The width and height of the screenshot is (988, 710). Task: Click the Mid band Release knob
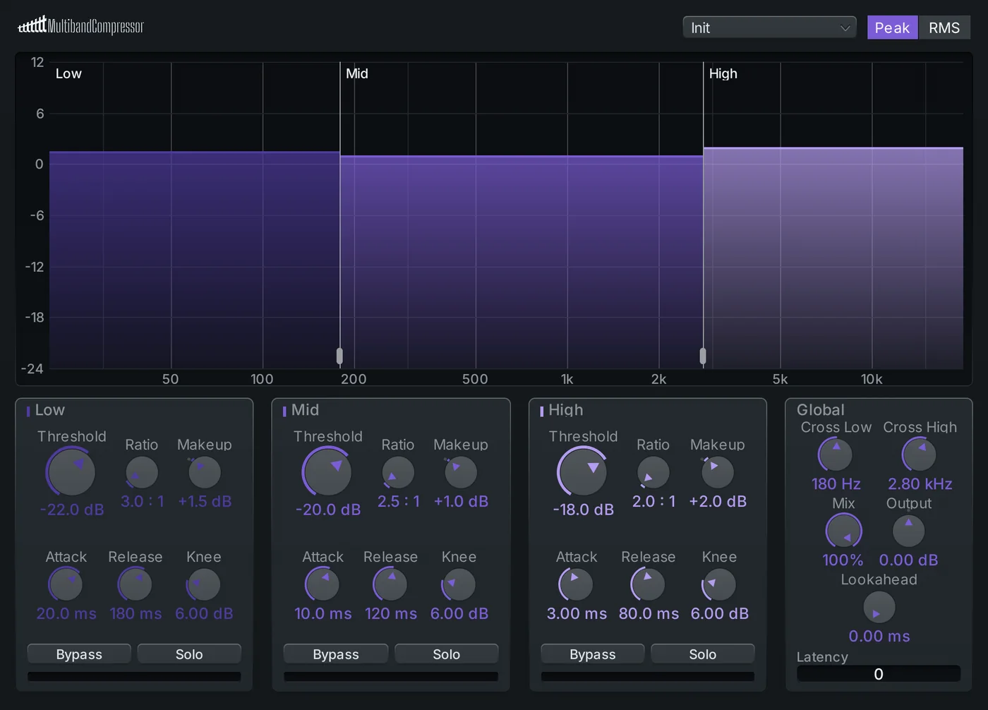[x=390, y=584]
